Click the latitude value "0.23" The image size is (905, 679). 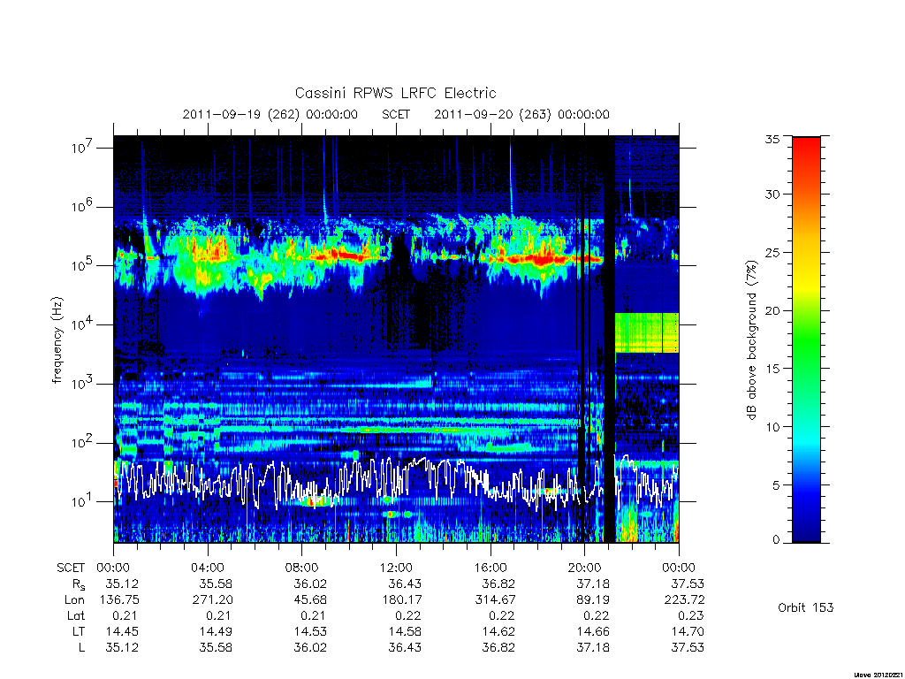[x=691, y=615]
